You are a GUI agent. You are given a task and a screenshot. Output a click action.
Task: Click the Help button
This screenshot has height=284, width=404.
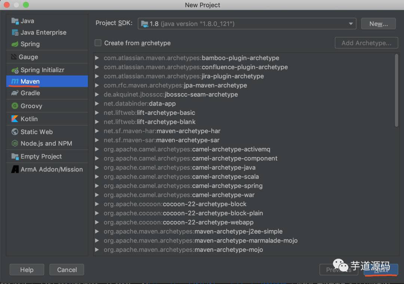(x=27, y=269)
